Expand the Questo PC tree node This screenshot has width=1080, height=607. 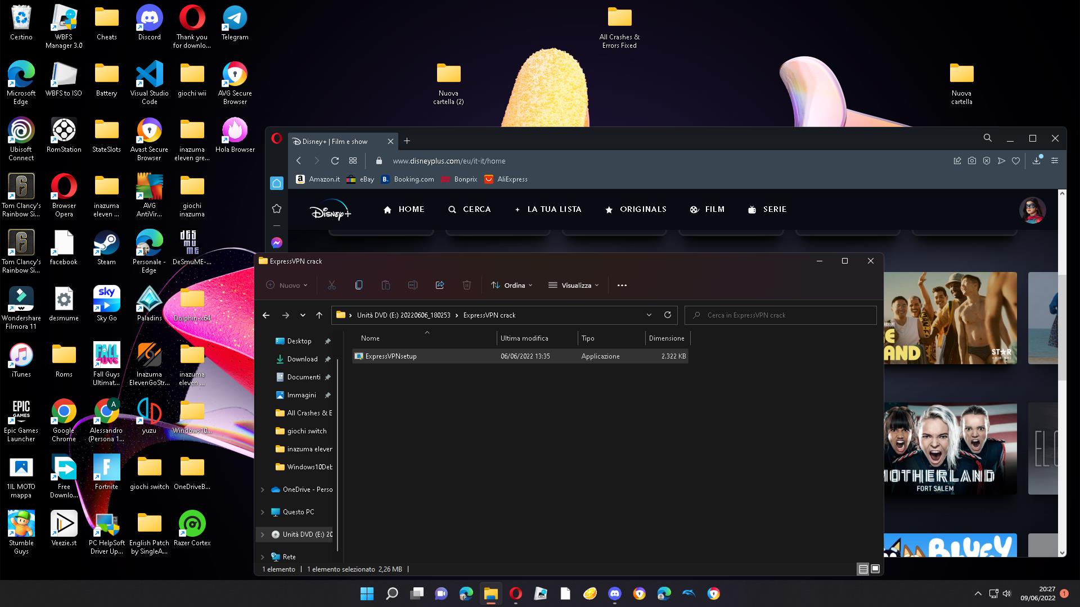coord(263,512)
